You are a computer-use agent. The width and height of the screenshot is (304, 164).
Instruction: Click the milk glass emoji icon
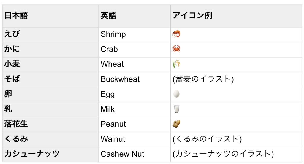click(x=177, y=109)
